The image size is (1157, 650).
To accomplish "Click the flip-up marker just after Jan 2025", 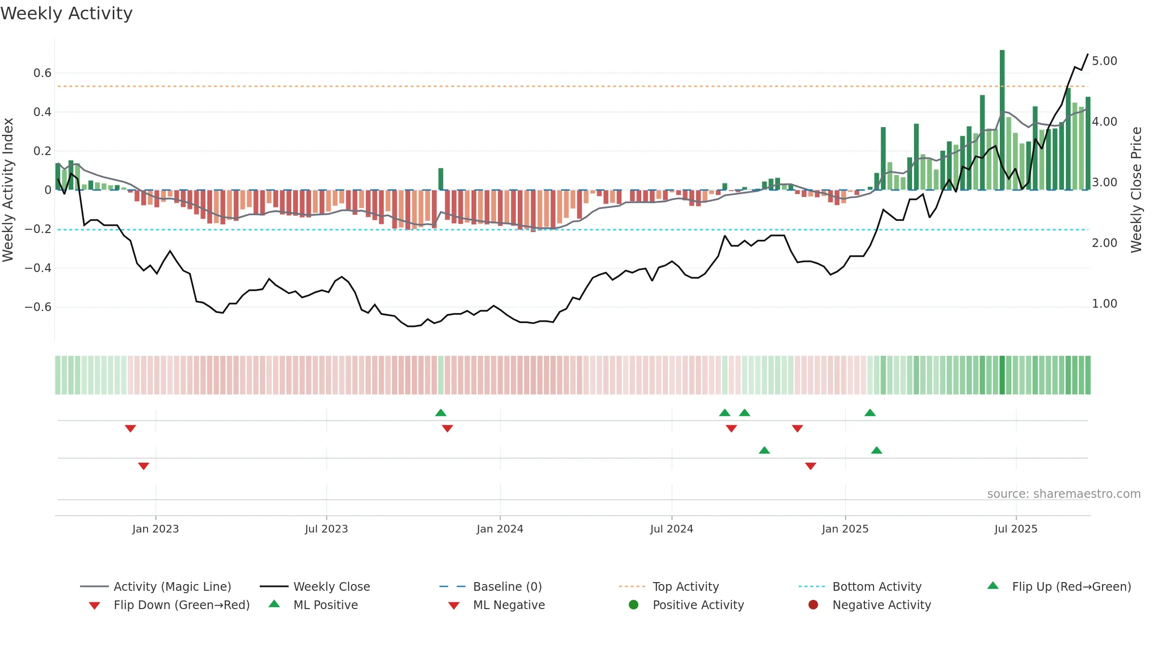I will [870, 412].
